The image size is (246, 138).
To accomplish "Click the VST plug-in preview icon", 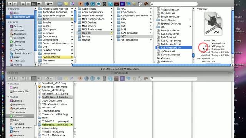I will click(x=213, y=24).
